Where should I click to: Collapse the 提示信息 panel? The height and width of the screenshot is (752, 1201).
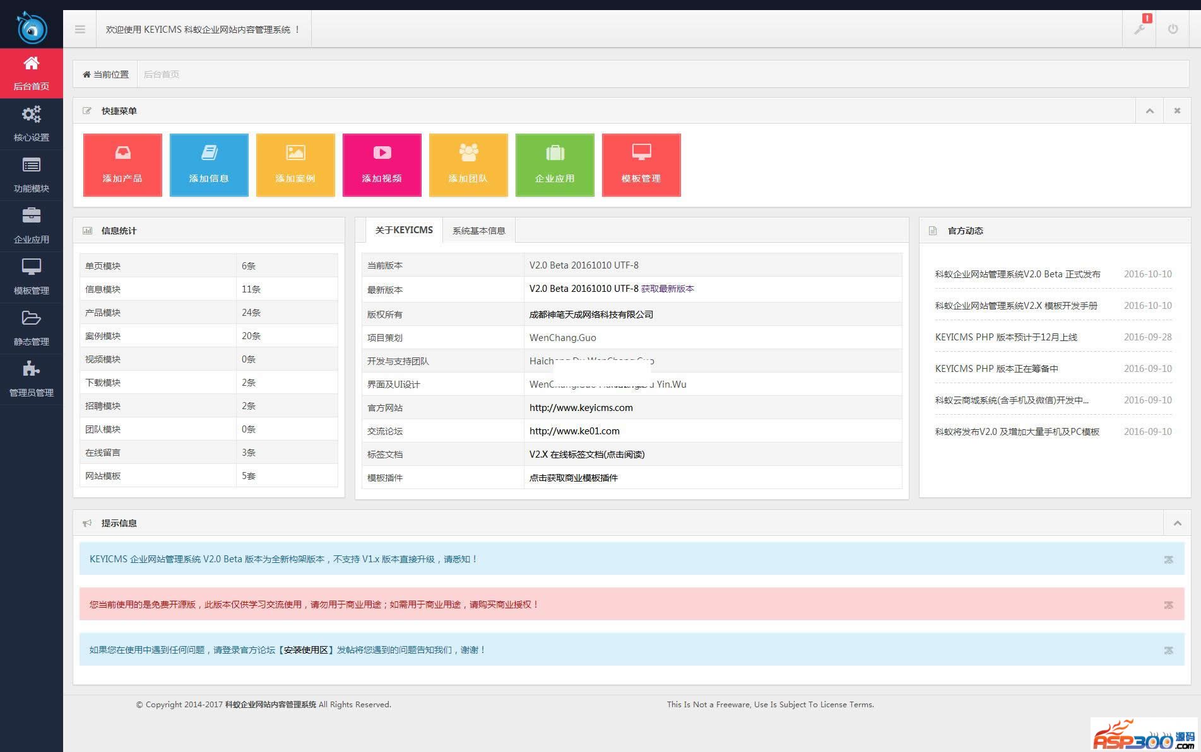coord(1177,523)
